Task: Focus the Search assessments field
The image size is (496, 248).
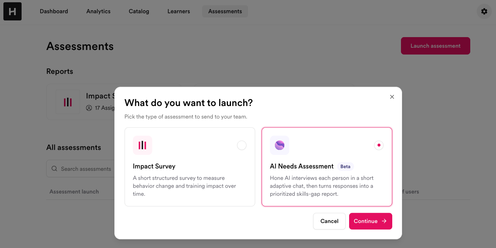Action: [80, 169]
